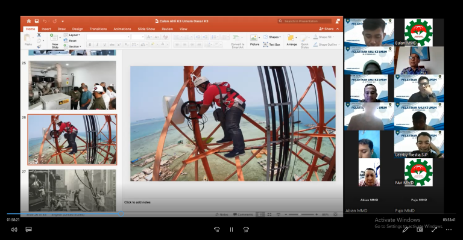This screenshot has height=240, width=463.
Task: Pause the video playback
Action: coord(231,230)
